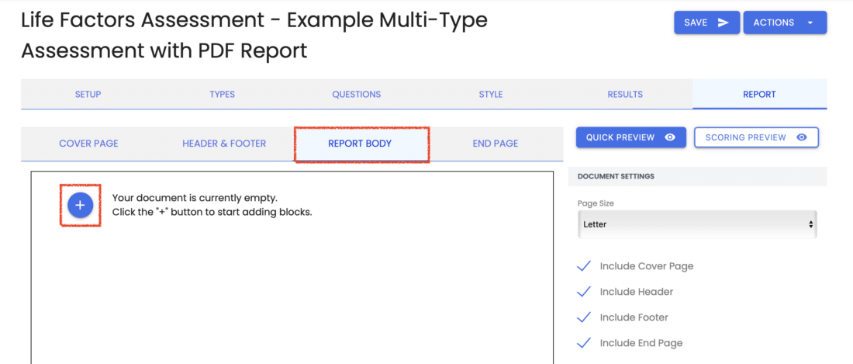Click the send arrow icon on Save
853x364 pixels.
coord(723,23)
